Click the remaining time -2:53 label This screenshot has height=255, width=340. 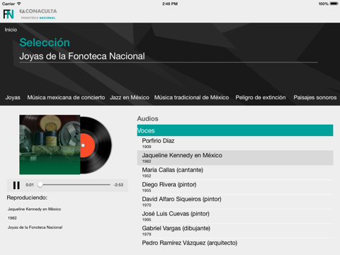tap(118, 185)
